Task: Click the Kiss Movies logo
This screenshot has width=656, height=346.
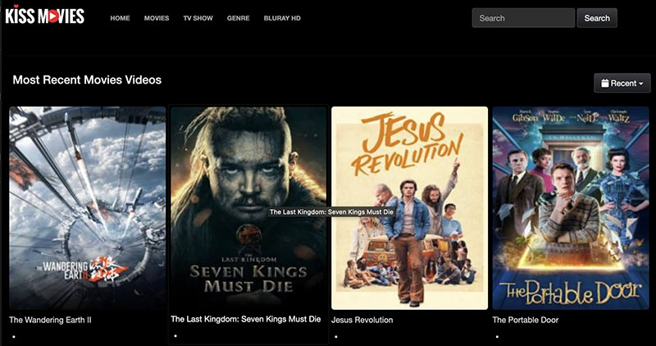Action: point(44,16)
